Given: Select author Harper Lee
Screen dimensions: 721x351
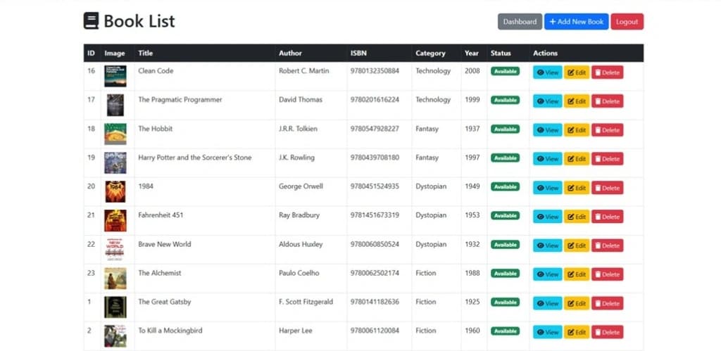Looking at the screenshot, I should (x=295, y=331).
